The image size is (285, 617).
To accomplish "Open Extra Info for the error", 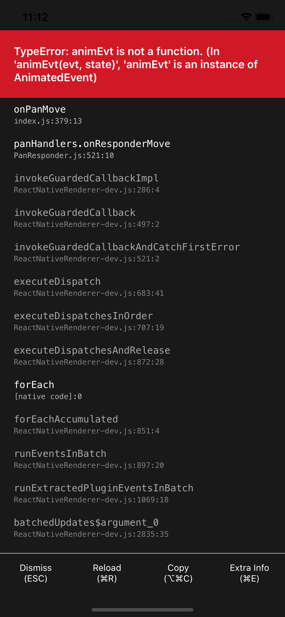I will (249, 573).
